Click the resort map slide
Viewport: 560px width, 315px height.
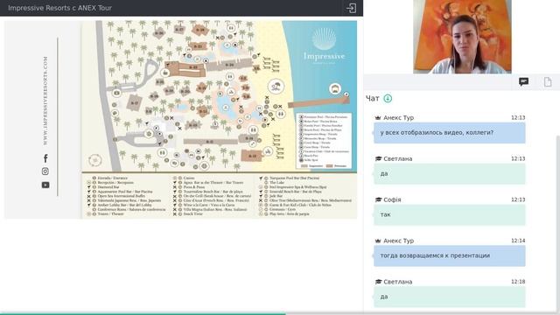pyautogui.click(x=180, y=119)
